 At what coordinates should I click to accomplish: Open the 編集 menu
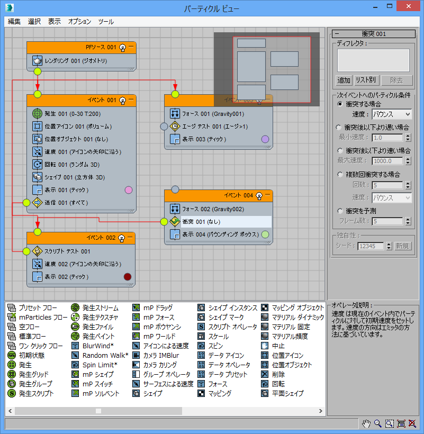(x=14, y=22)
